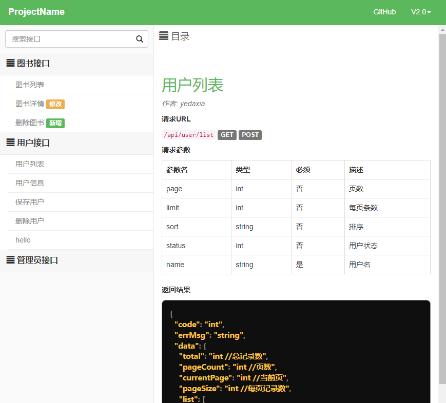Open the GitHub link in the navbar
The height and width of the screenshot is (403, 446).
[x=384, y=12]
